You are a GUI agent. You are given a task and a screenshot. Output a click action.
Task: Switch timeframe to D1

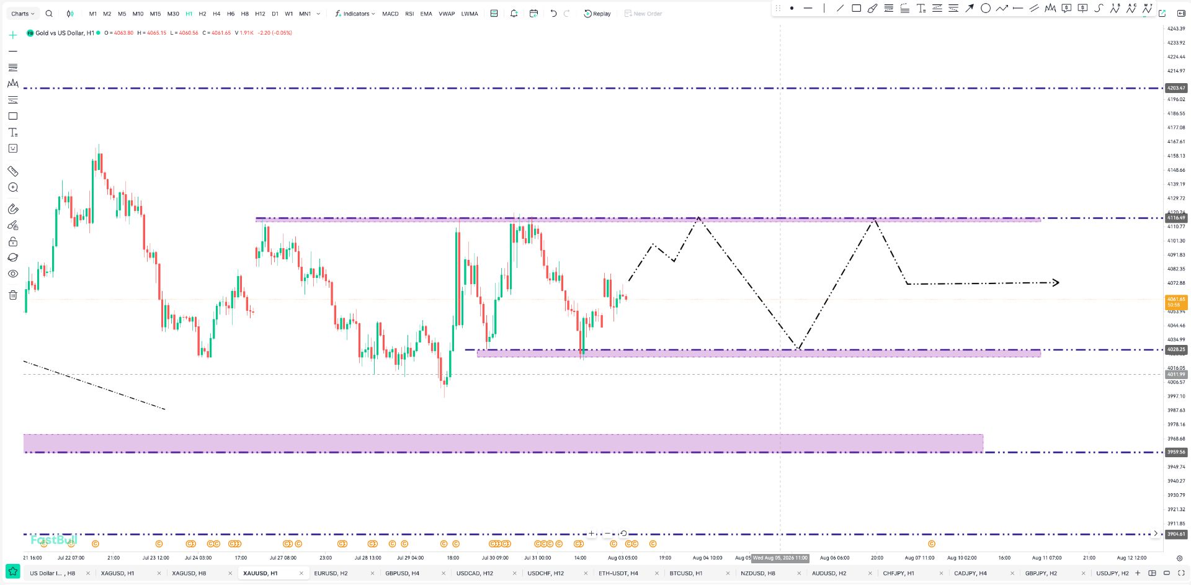tap(275, 14)
